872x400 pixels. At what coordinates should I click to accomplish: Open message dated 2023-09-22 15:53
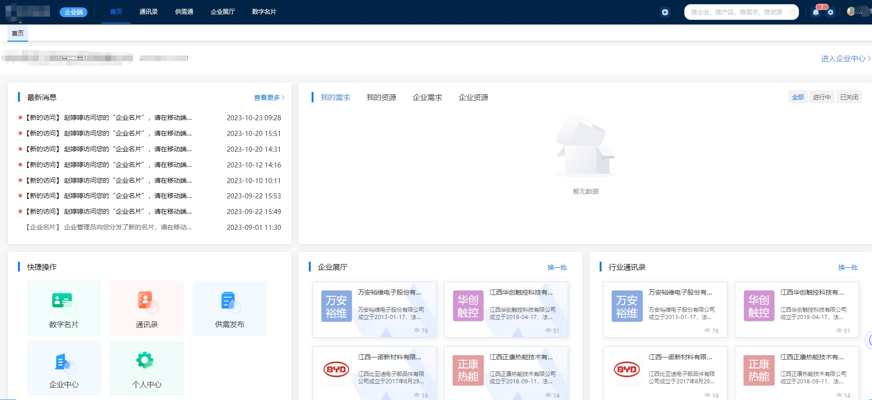click(149, 196)
